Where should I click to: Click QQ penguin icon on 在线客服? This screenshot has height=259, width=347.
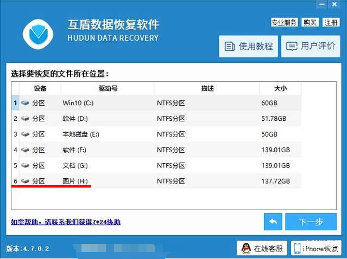pyautogui.click(x=246, y=248)
